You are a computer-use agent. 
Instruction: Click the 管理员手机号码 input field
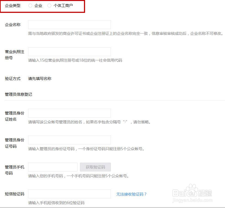point(52,167)
